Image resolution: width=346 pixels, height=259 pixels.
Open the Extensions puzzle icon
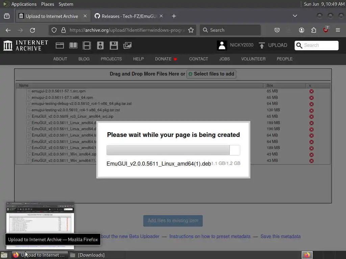coord(314,30)
